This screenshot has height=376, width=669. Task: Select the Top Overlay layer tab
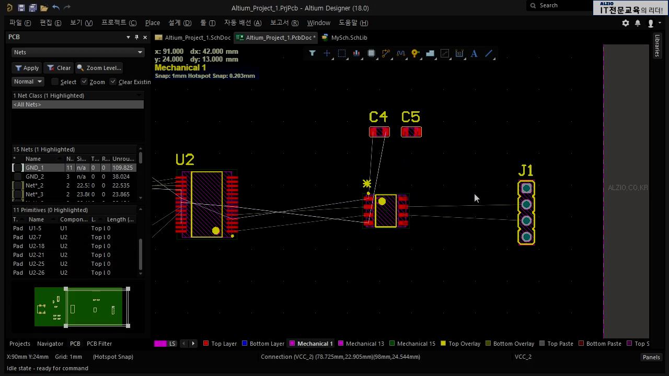(x=460, y=344)
